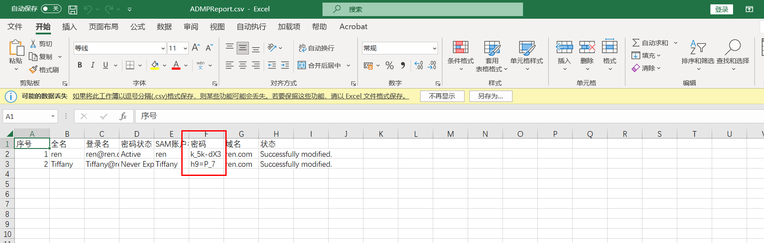Align cell content left
Screen dimensions: 764x243
(x=230, y=65)
